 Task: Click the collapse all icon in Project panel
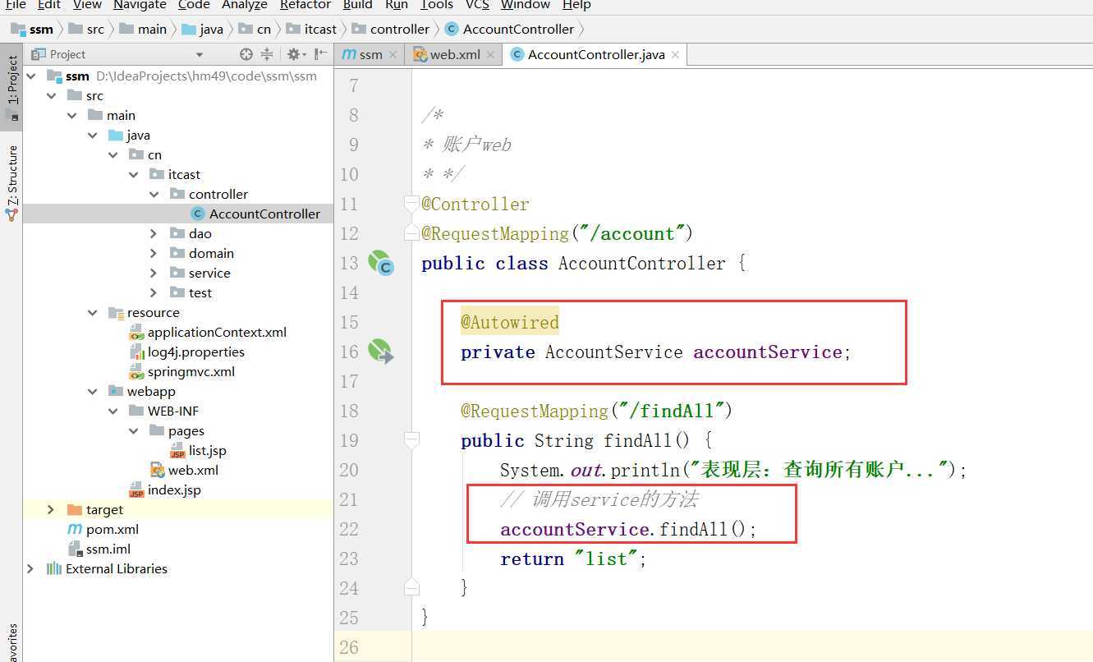(267, 54)
